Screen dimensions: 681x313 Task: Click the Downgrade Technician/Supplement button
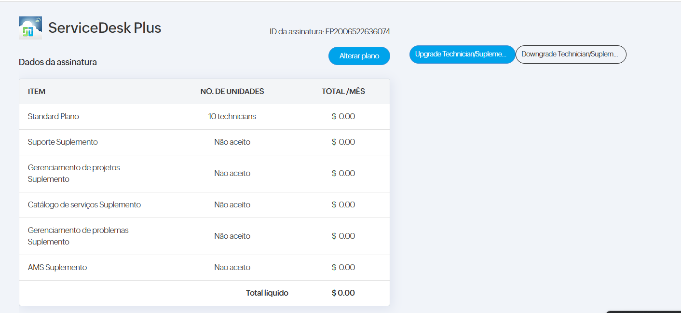[571, 54]
